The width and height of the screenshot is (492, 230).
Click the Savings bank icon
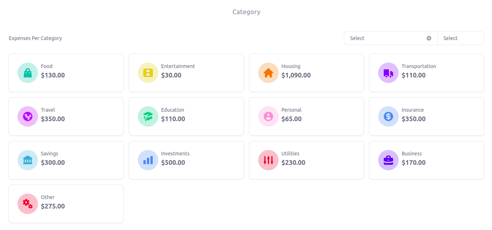(28, 160)
